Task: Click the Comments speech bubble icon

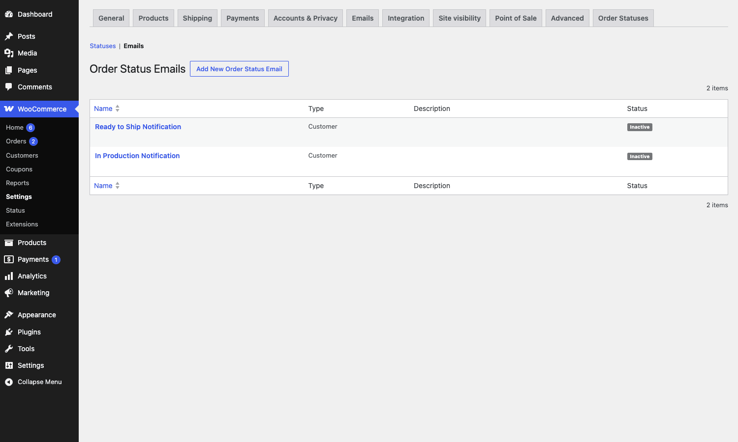Action: coord(9,87)
